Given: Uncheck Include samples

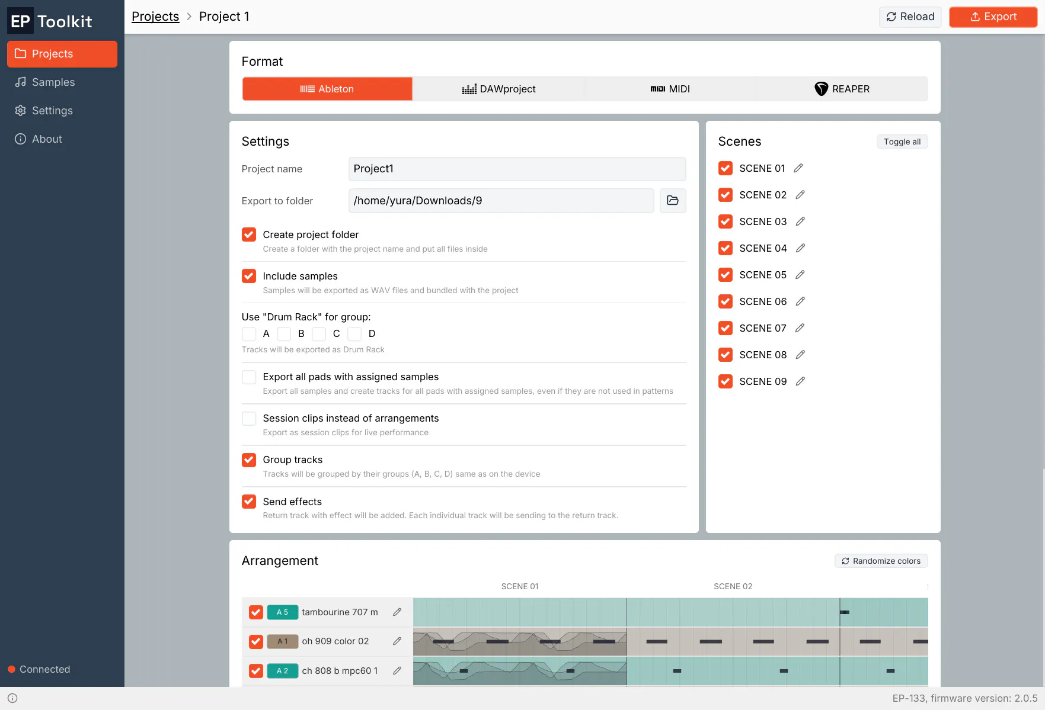Looking at the screenshot, I should [x=249, y=276].
